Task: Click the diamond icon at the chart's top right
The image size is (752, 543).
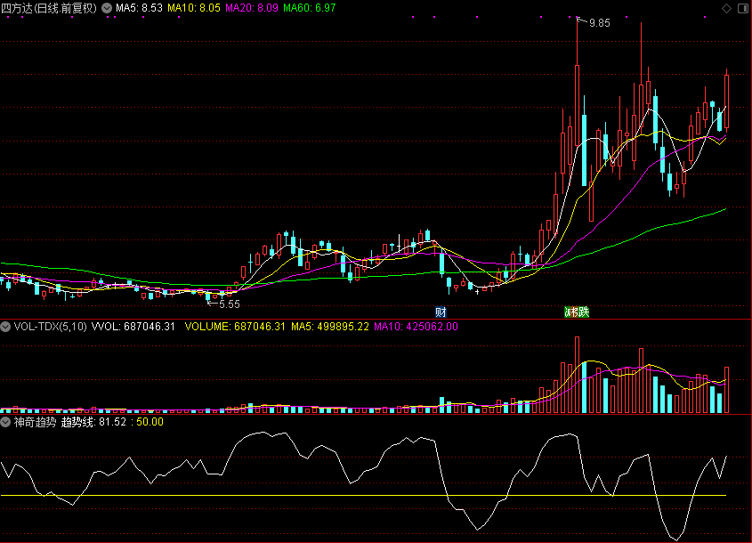Action: 726,8
